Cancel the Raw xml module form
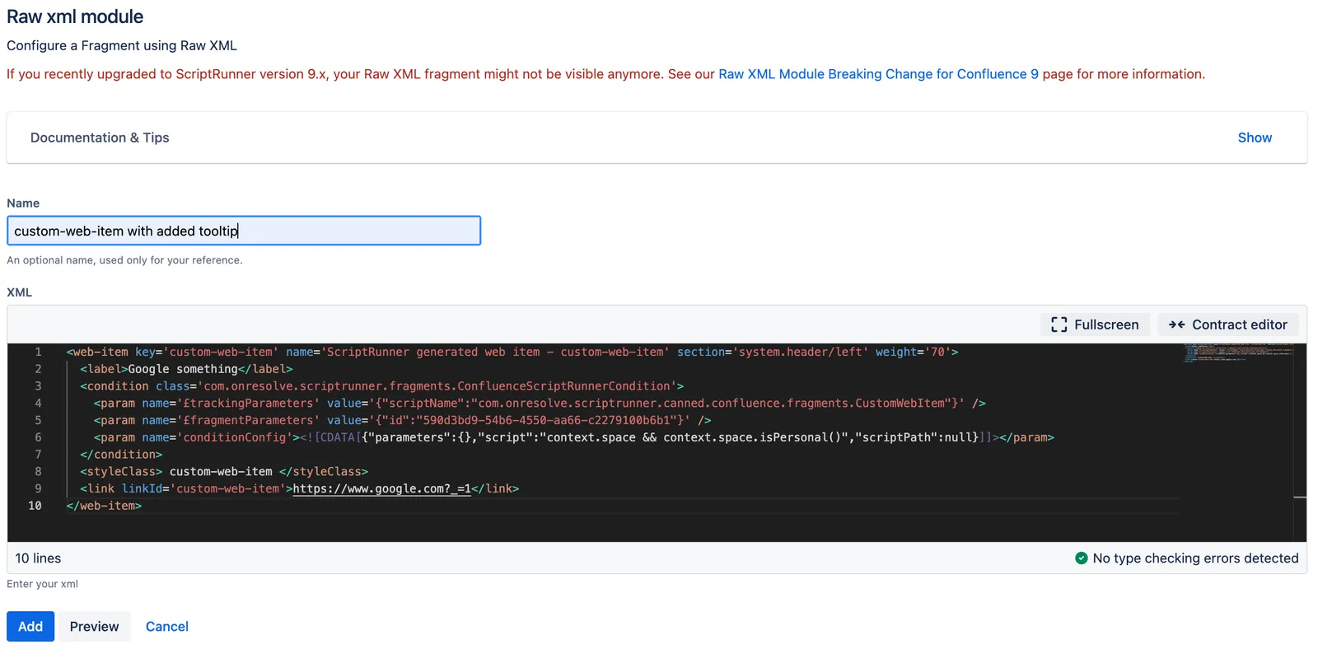This screenshot has width=1318, height=649. (x=167, y=627)
